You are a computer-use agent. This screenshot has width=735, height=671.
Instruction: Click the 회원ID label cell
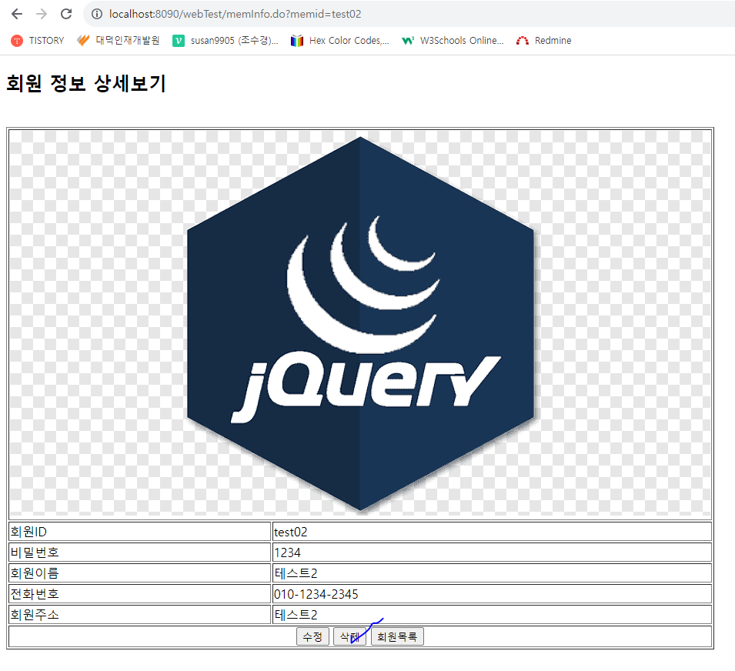pyautogui.click(x=139, y=532)
